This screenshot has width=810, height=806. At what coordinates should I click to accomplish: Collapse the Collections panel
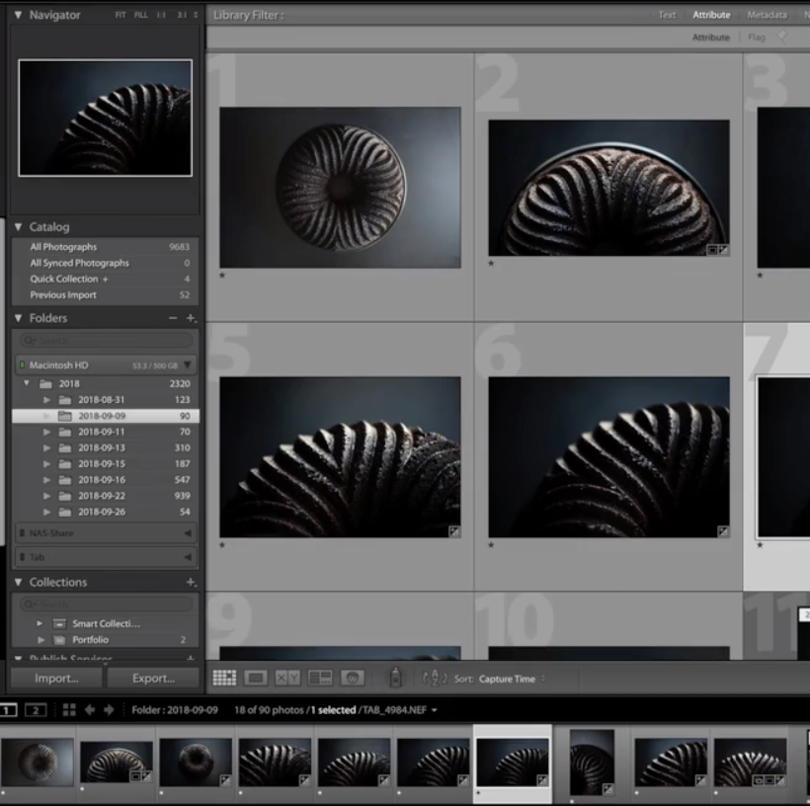(x=18, y=583)
